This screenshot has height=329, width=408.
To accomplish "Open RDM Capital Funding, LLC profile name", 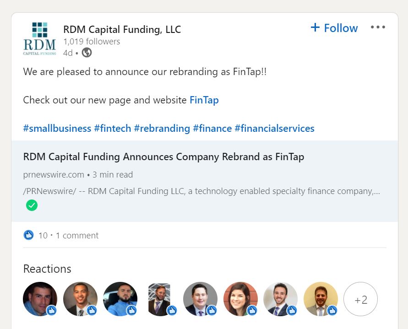I will [122, 29].
